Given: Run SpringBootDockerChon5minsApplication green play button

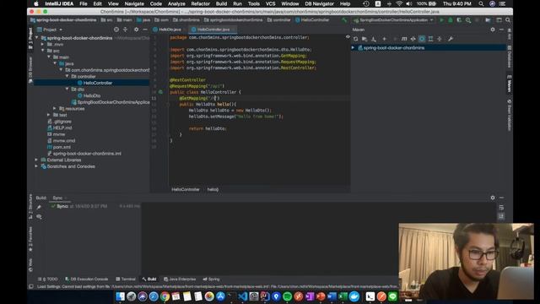Looking at the screenshot, I should coord(441,20).
